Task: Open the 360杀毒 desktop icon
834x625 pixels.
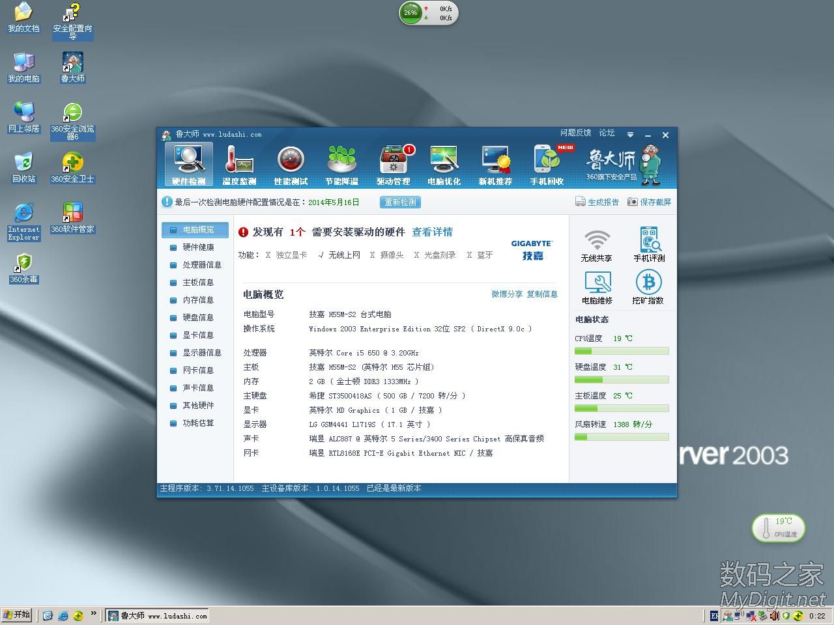Action: click(x=23, y=268)
